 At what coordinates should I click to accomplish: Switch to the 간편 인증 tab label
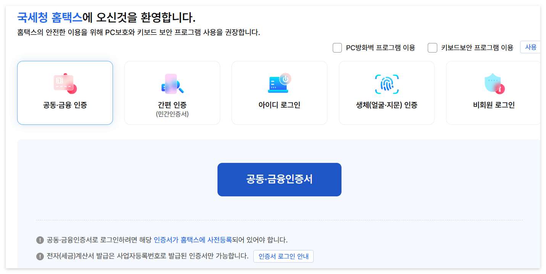[x=172, y=105]
